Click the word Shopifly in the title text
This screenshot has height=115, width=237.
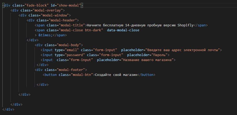pyautogui.click(x=185, y=25)
